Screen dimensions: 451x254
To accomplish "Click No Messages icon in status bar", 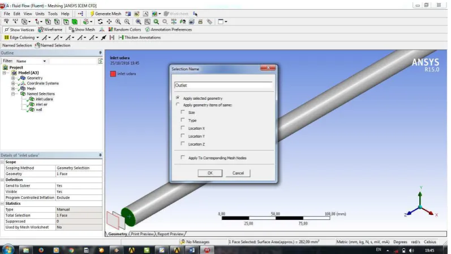I will click(183, 242).
